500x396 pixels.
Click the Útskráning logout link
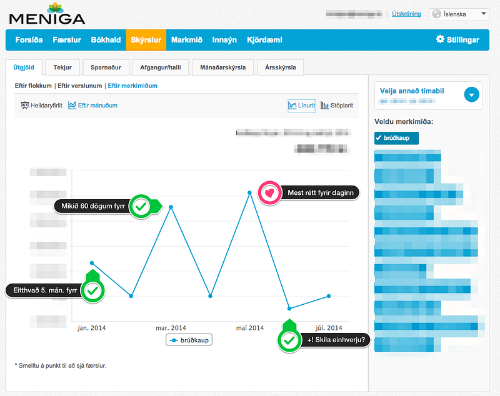(406, 14)
